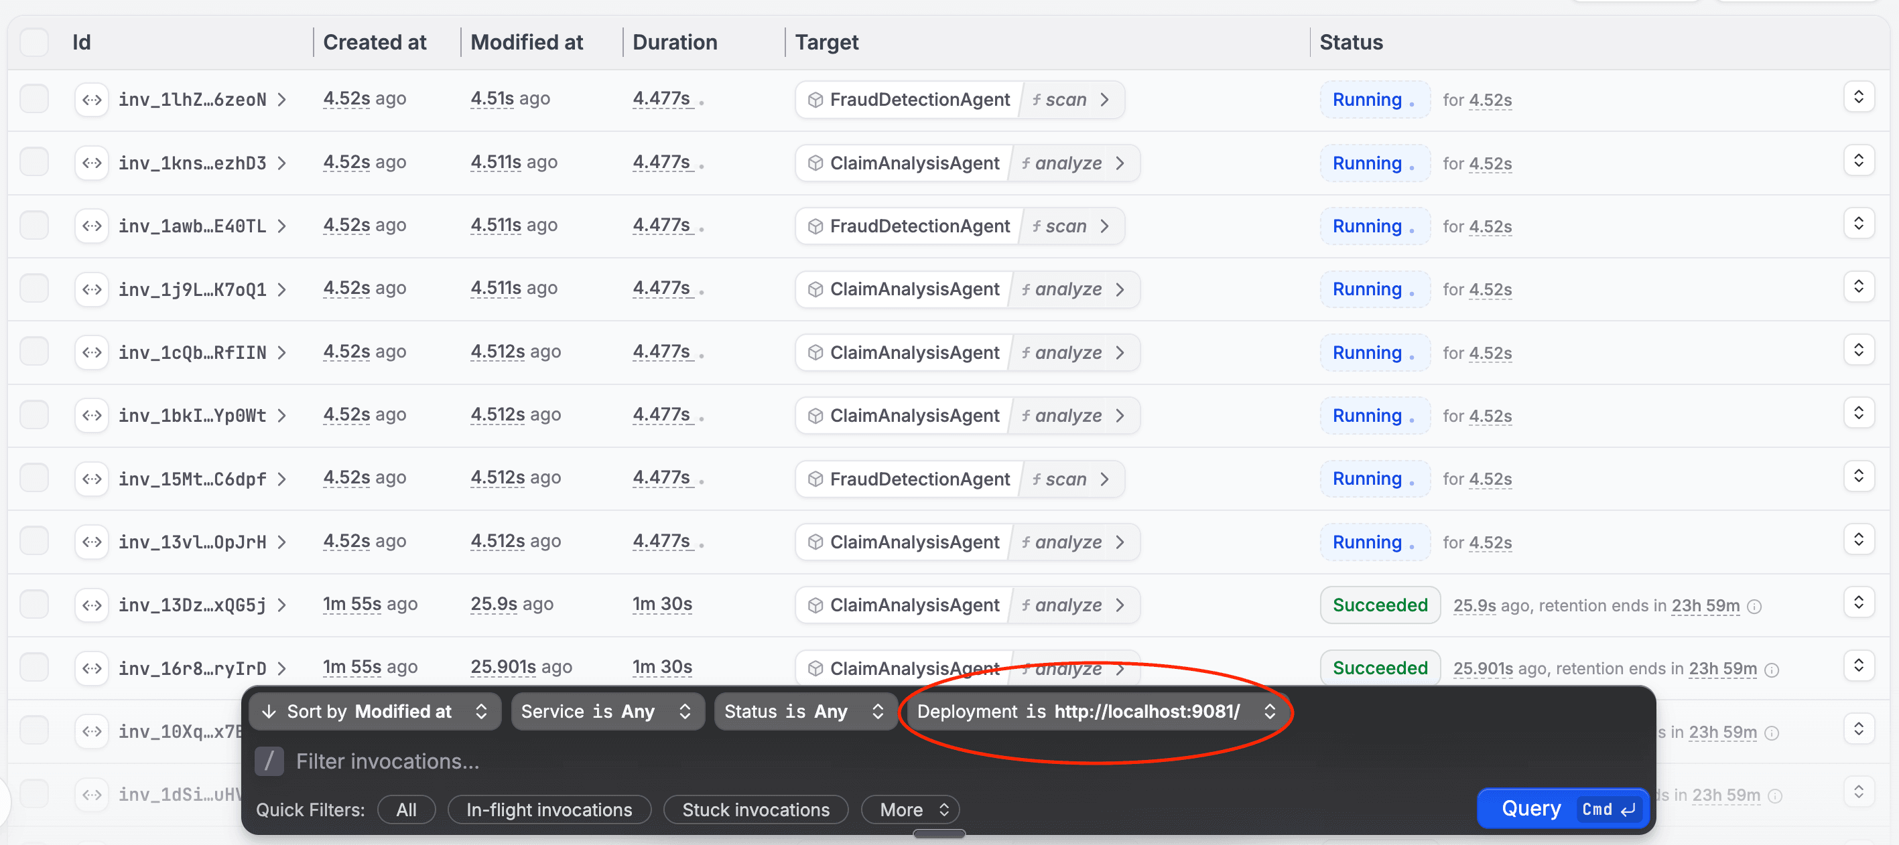Select the checkbox for inv_1lhZ…6zeoN

[x=34, y=98]
